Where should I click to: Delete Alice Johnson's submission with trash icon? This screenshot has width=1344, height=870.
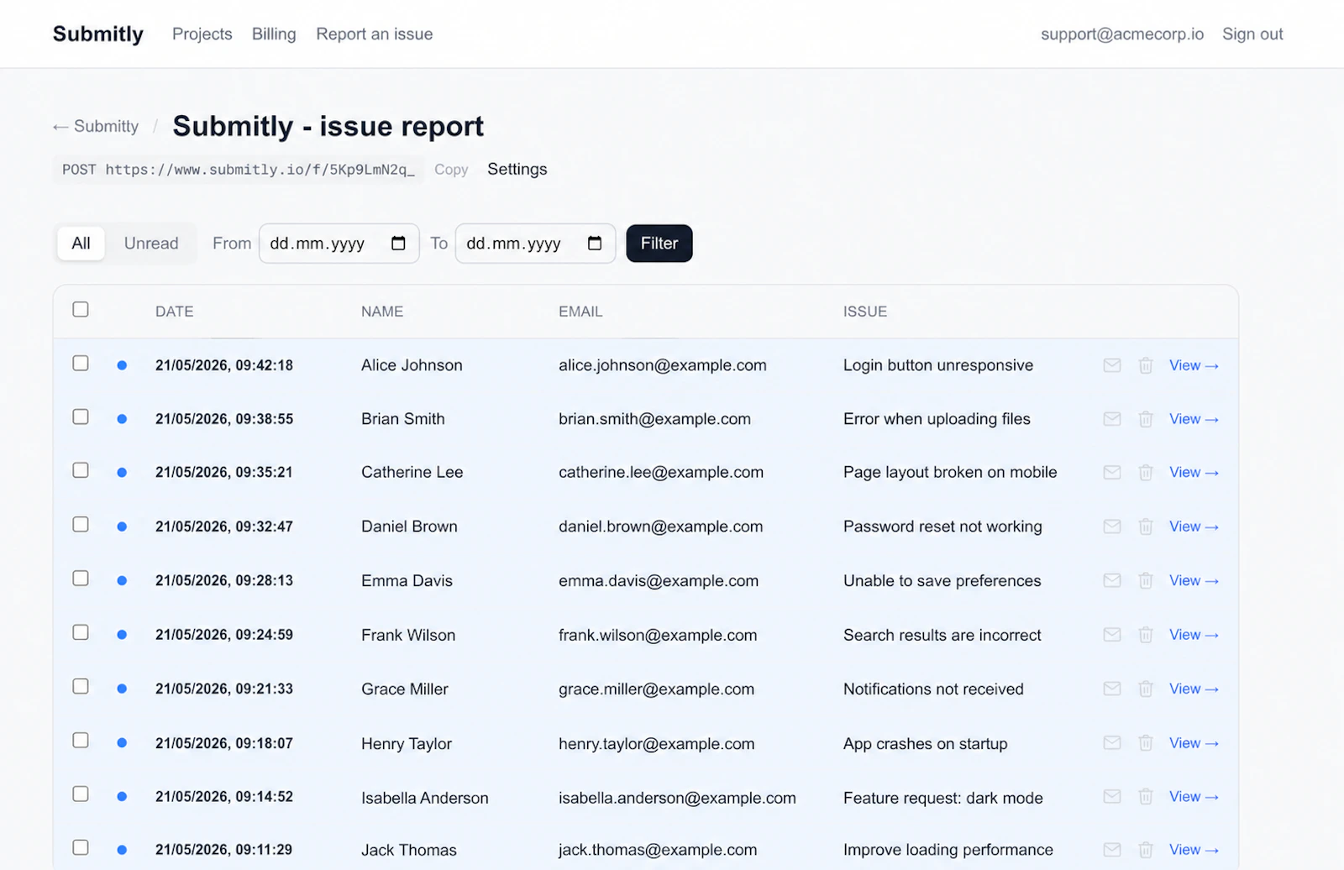(x=1146, y=365)
